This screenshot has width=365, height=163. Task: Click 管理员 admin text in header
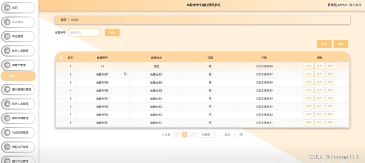coord(337,5)
